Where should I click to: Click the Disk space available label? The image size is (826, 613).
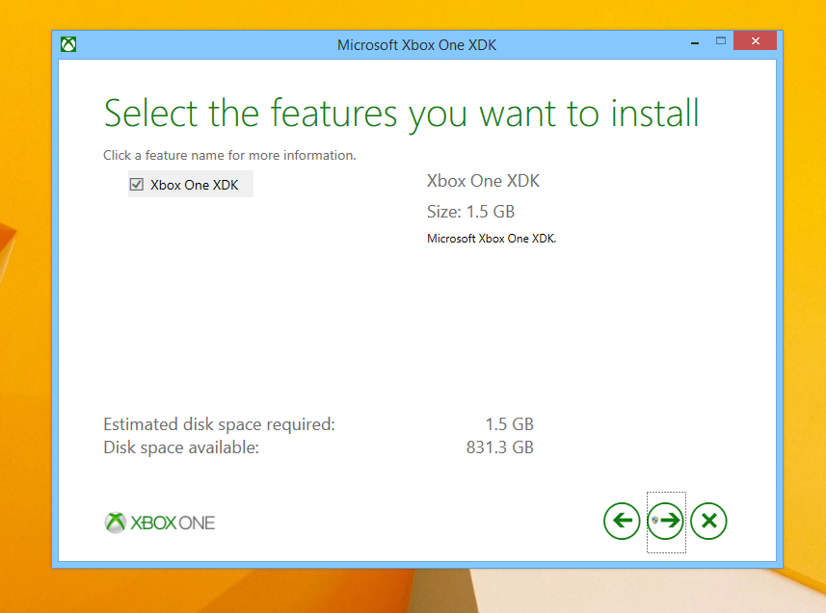click(181, 447)
